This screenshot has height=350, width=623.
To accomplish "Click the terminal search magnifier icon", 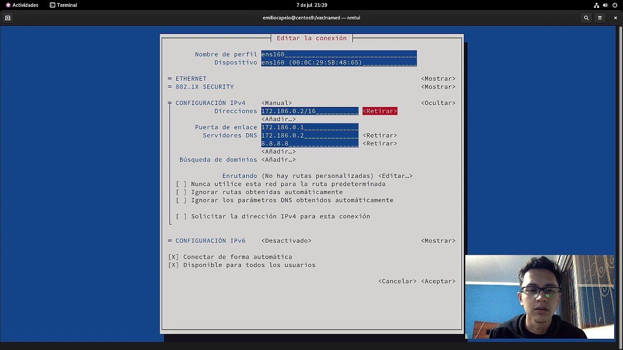I will pyautogui.click(x=586, y=18).
